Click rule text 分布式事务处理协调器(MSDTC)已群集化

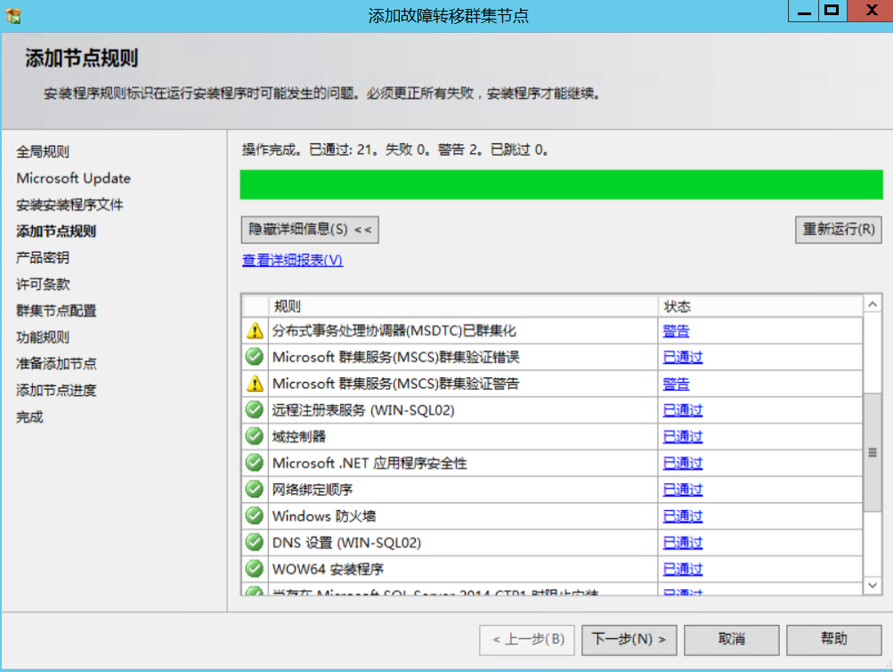click(394, 331)
